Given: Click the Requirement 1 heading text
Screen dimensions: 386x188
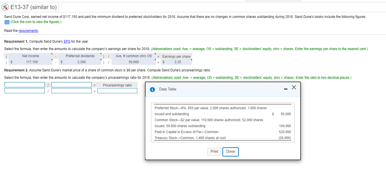Looking at the screenshot, I should (x=16, y=42).
